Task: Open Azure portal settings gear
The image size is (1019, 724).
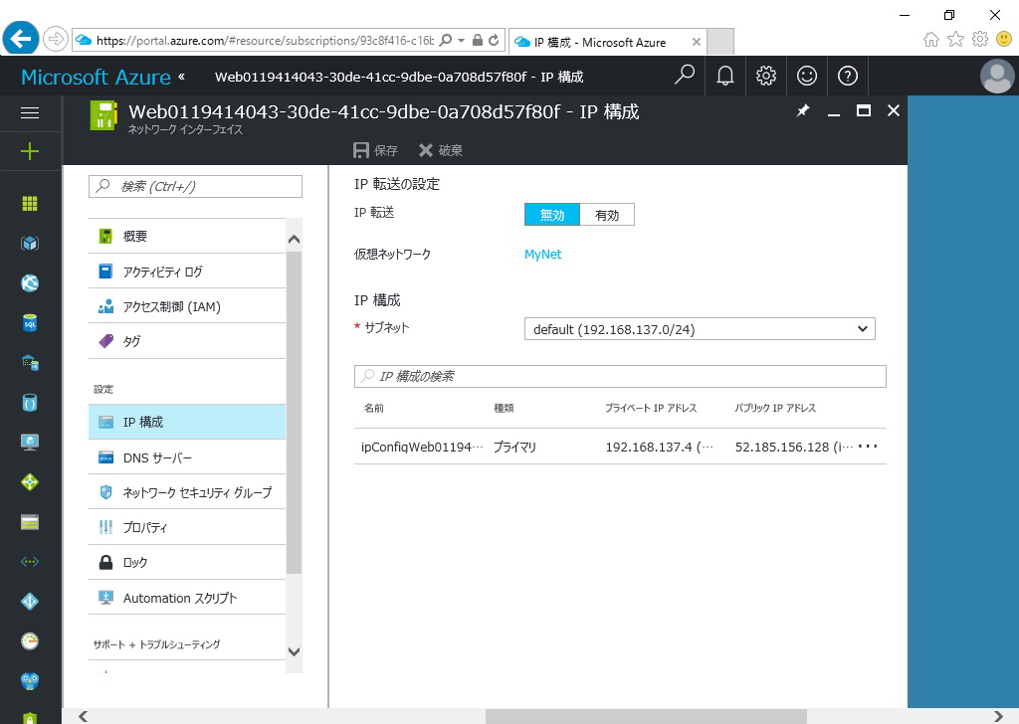Action: pyautogui.click(x=766, y=76)
